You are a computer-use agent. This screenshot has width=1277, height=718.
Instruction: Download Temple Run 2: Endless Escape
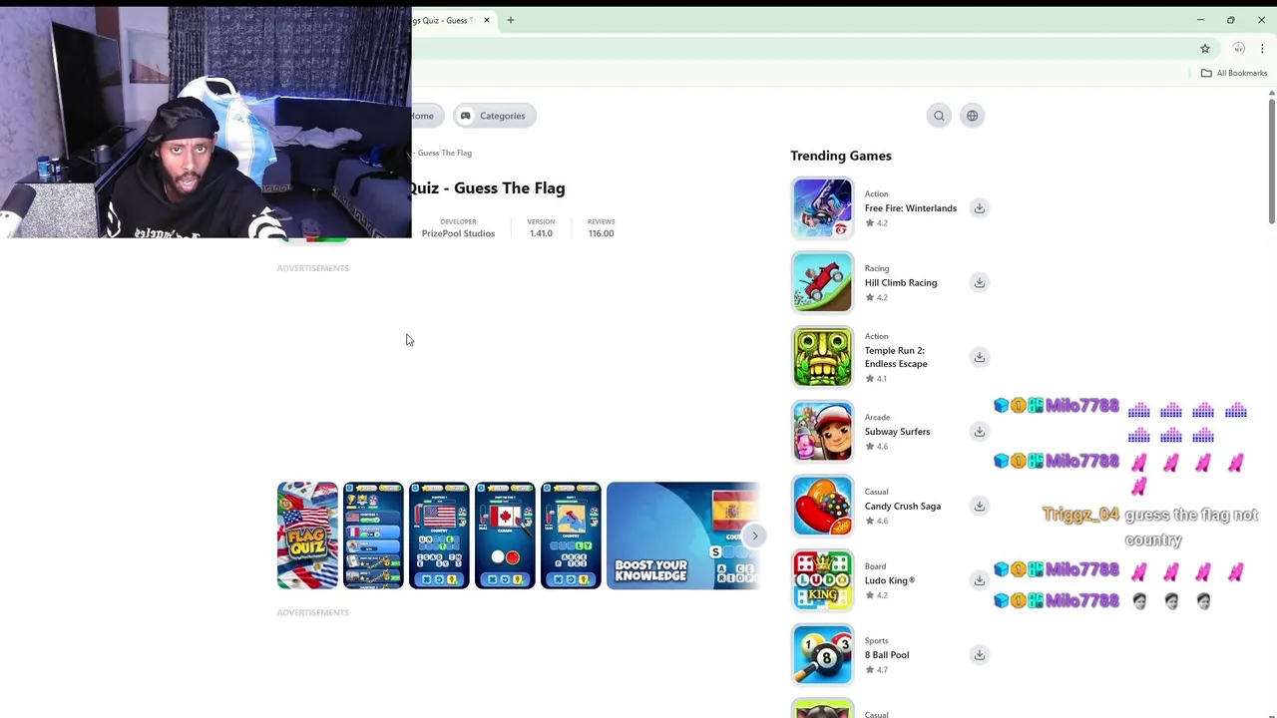(979, 357)
